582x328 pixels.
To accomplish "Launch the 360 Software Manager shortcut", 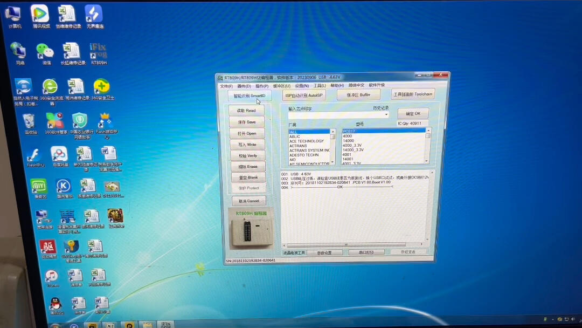I will 56,124.
